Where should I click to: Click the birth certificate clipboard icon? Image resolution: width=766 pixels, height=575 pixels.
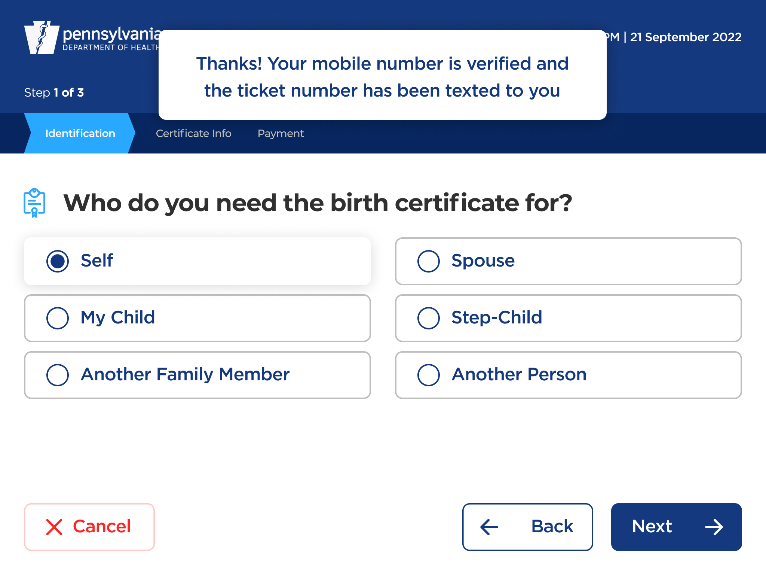(34, 203)
